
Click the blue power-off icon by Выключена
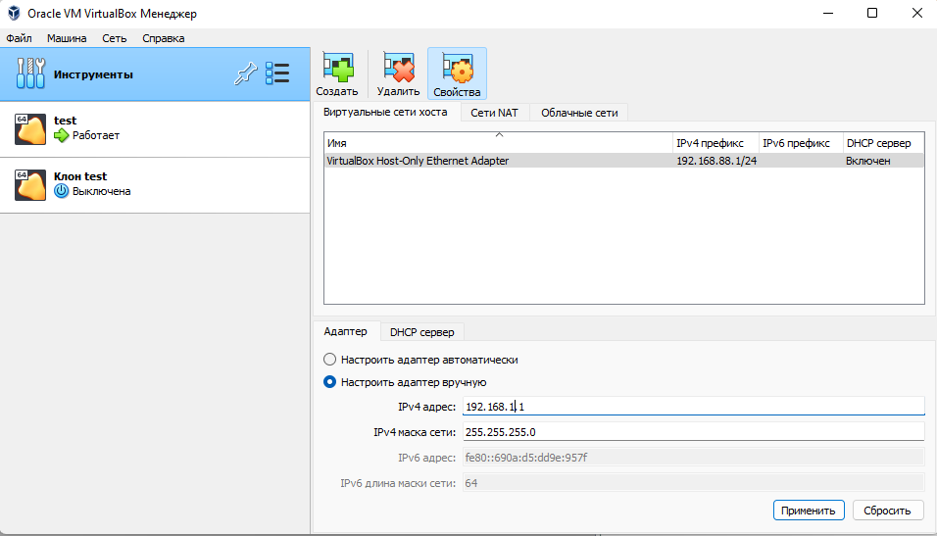click(x=62, y=191)
